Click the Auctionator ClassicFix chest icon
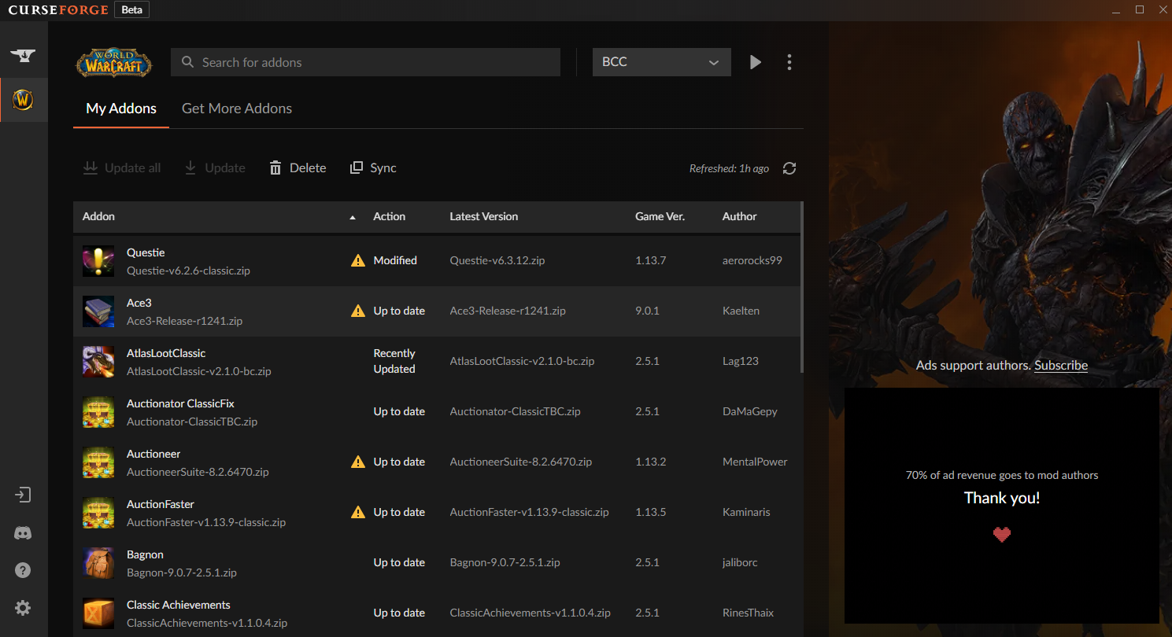Viewport: 1172px width, 637px height. coord(98,412)
